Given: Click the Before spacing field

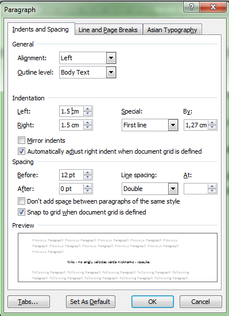Looking at the screenshot, I should pyautogui.click(x=71, y=175).
